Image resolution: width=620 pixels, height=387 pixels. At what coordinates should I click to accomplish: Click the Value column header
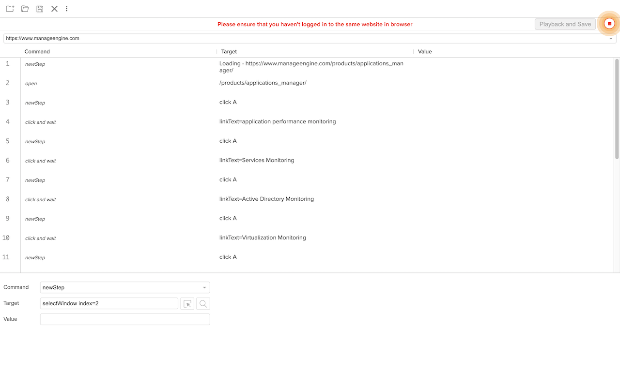click(x=425, y=51)
